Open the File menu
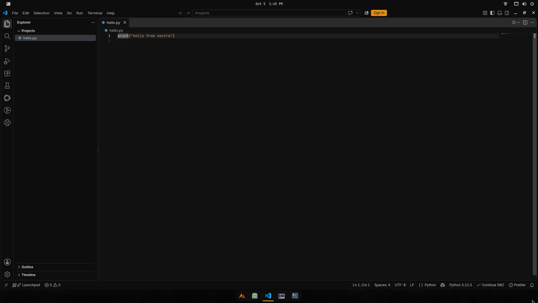Viewport: 538px width, 303px height. click(15, 13)
